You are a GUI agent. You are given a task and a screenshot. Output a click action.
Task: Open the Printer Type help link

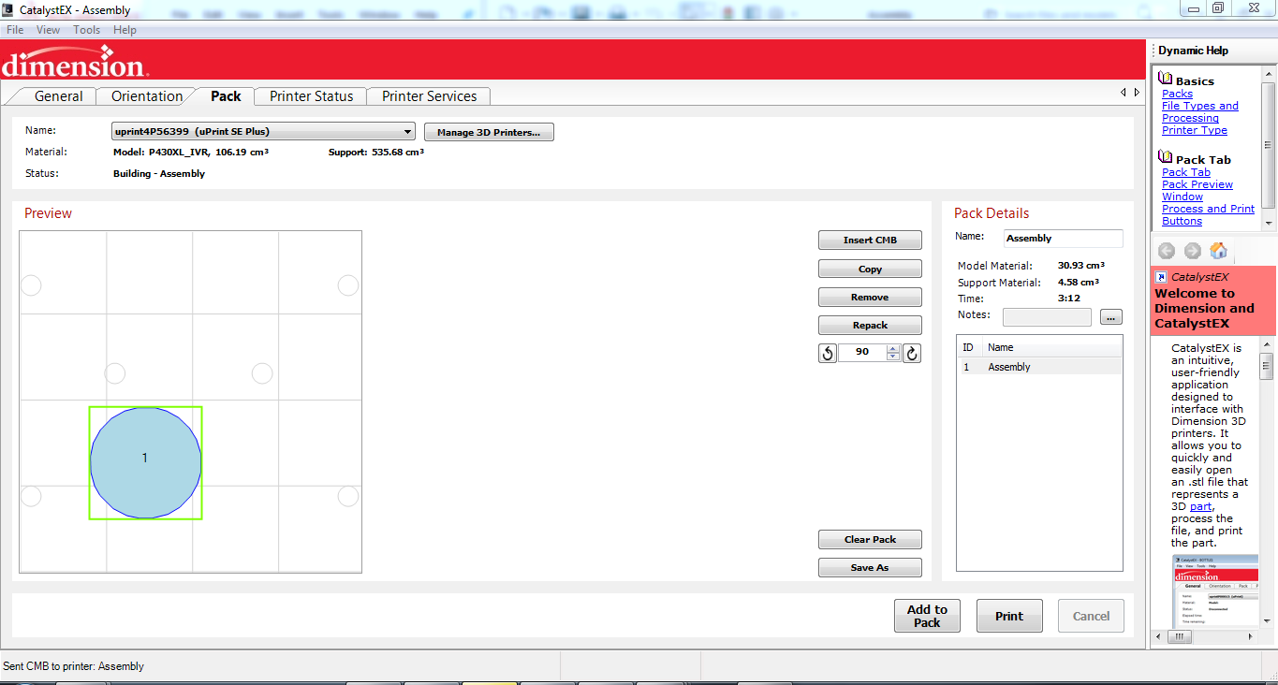pyautogui.click(x=1194, y=130)
